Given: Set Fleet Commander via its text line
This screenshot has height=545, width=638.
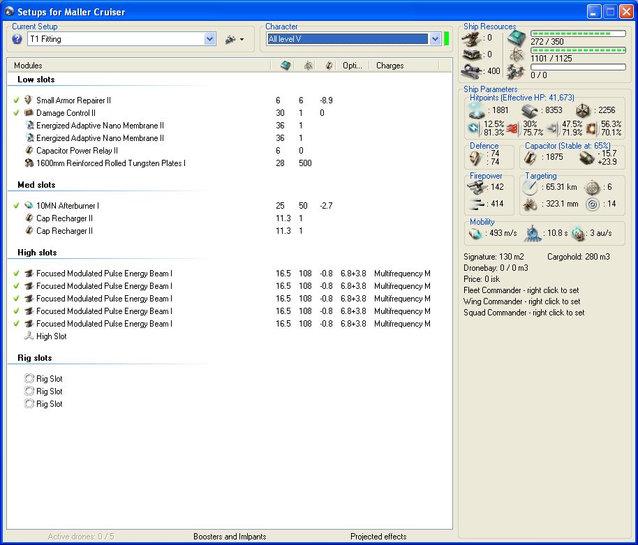Looking at the screenshot, I should coord(521,290).
